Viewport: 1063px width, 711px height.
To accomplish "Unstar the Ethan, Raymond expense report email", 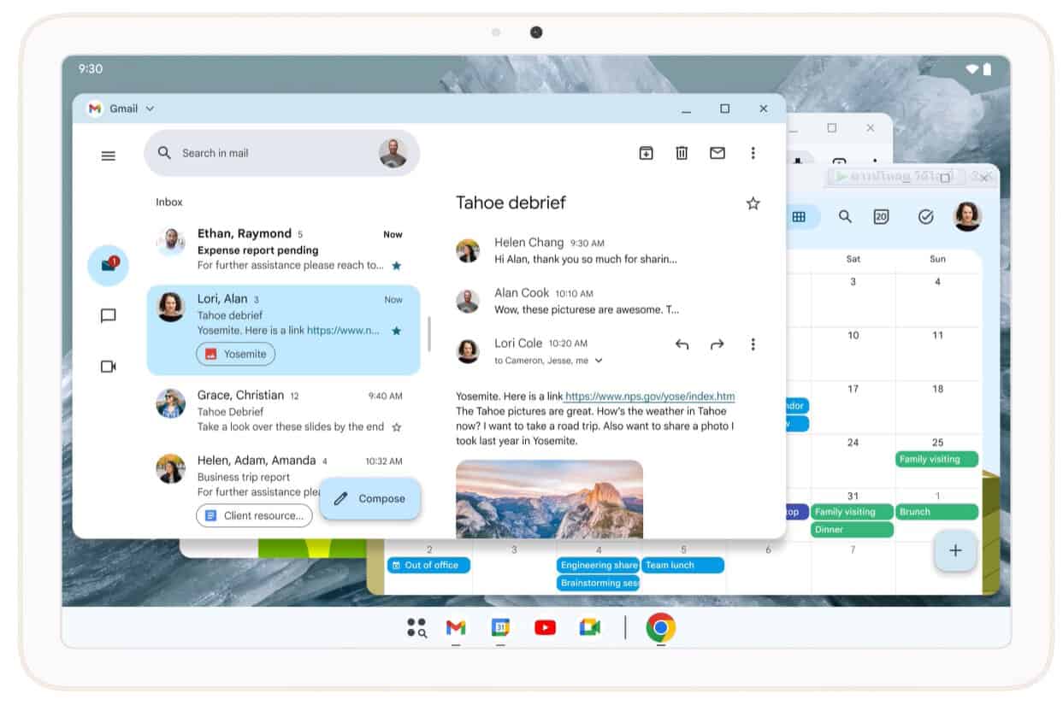I will [396, 266].
